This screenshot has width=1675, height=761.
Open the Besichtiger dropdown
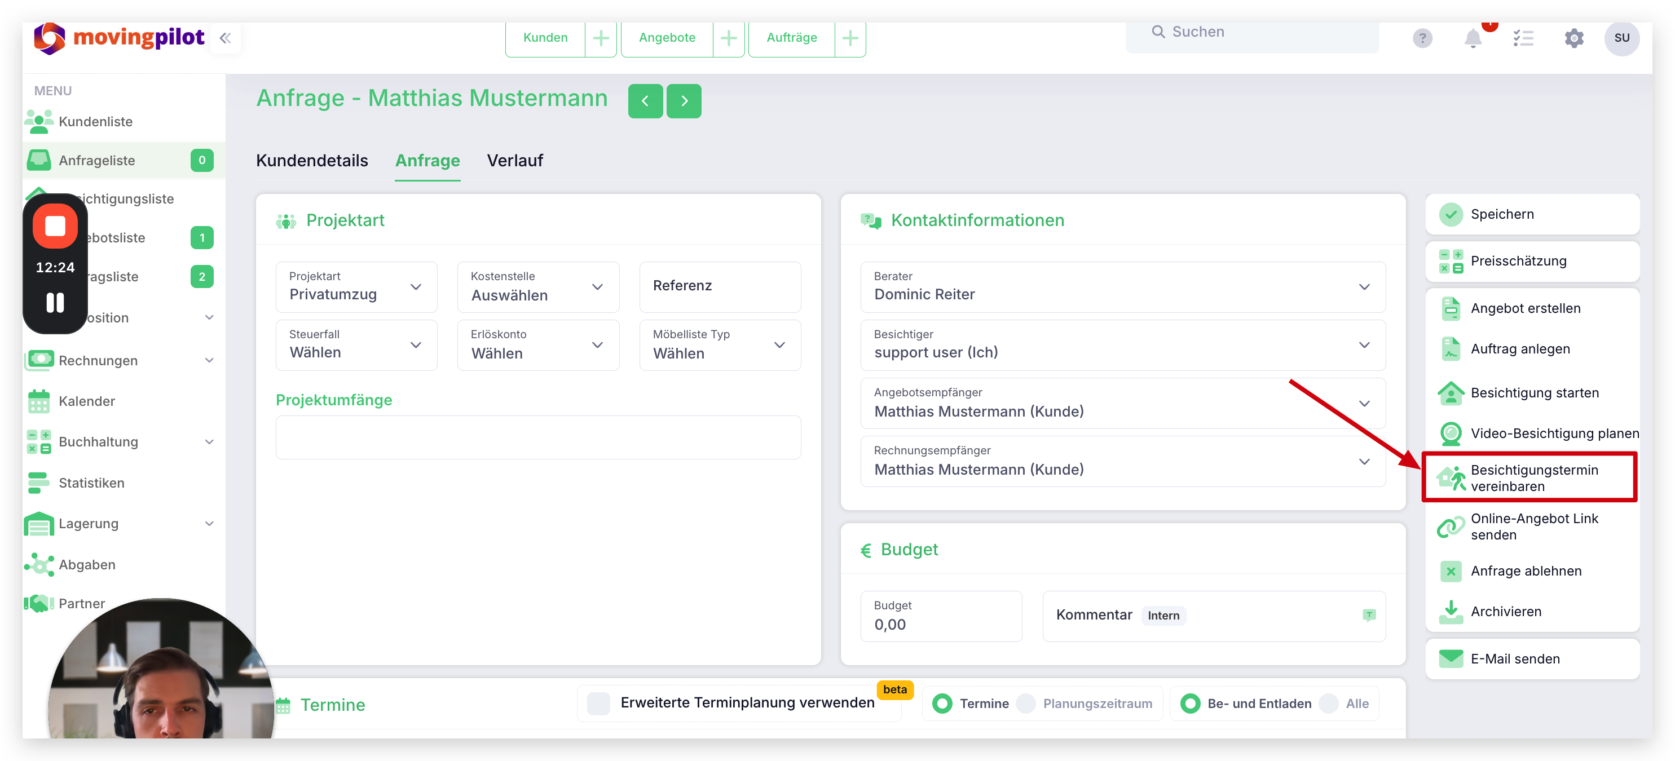point(1122,345)
